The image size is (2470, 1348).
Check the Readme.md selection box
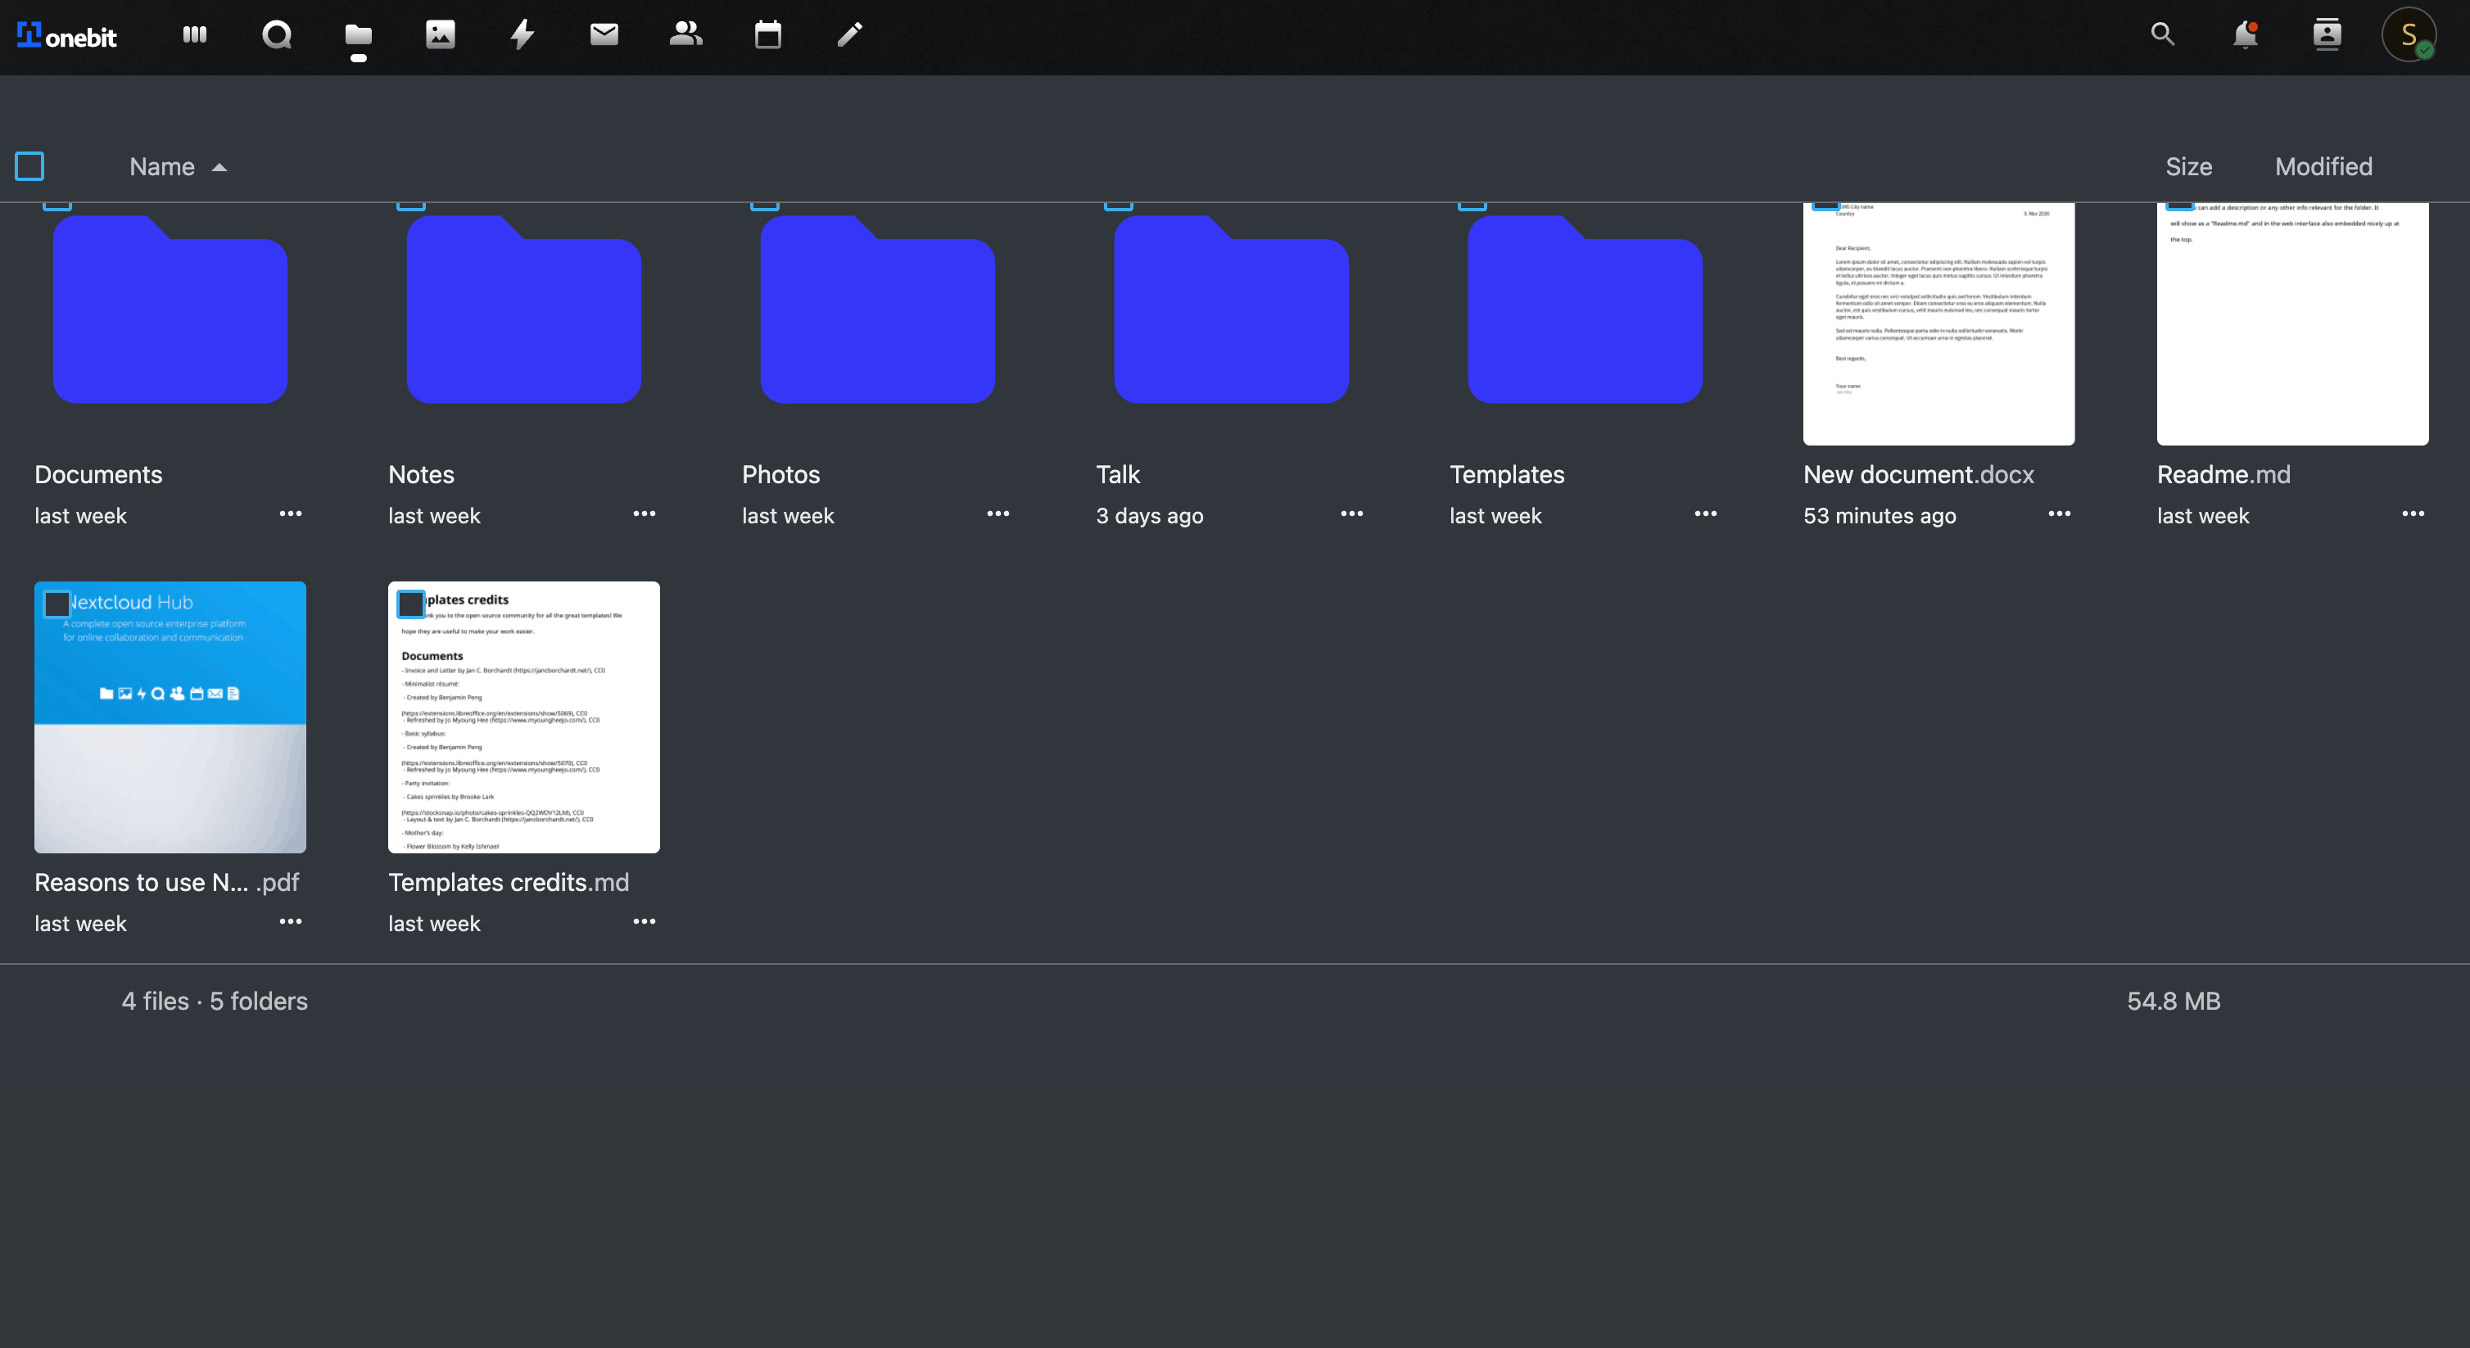2182,203
